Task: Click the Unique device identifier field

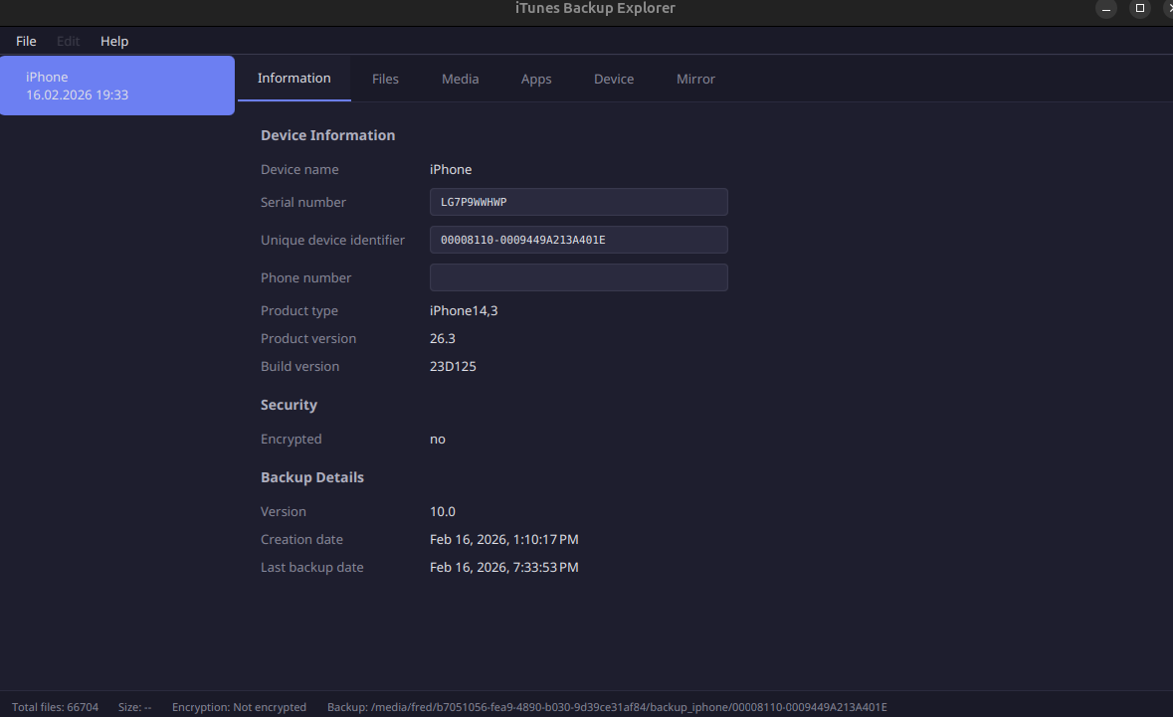Action: tap(578, 240)
